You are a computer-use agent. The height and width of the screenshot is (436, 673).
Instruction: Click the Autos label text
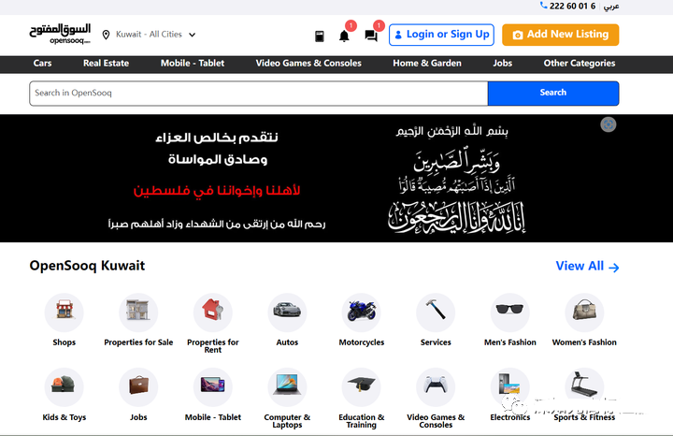(287, 342)
